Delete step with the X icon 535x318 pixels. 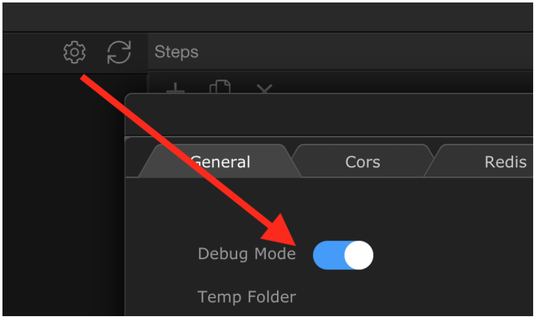[264, 89]
